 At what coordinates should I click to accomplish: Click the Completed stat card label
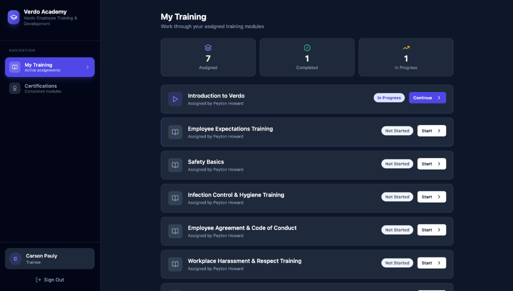[x=307, y=67]
